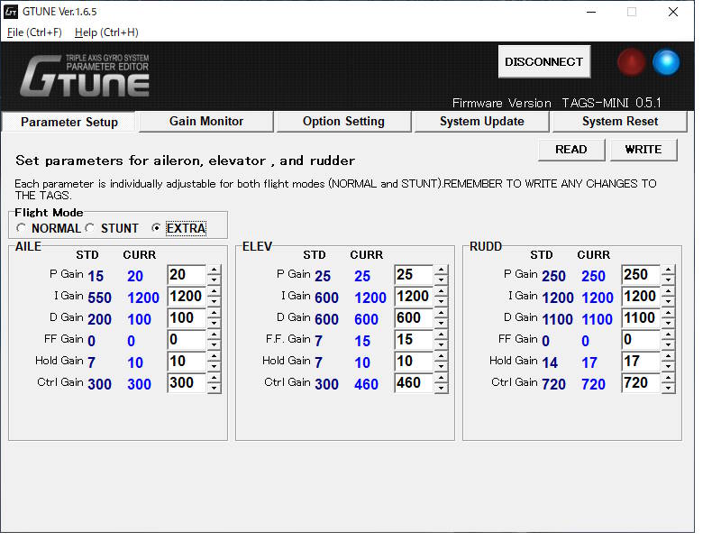
Task: Decrease AILE Hold Gain with down arrow
Action: (214, 366)
